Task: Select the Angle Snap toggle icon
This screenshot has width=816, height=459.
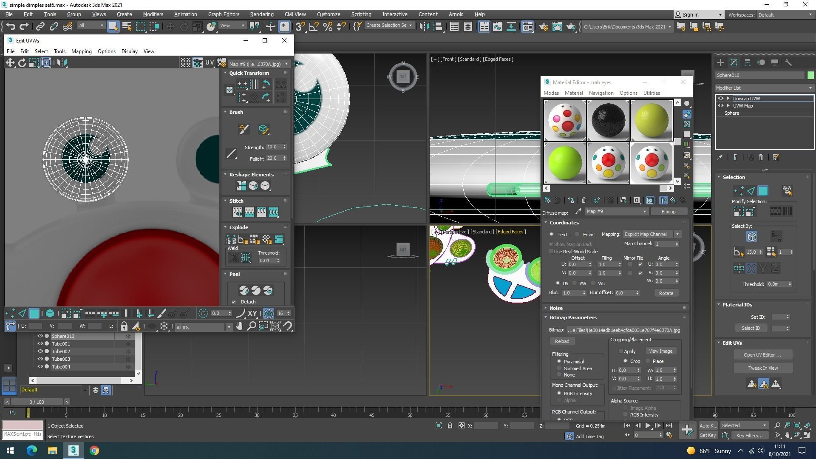Action: tap(314, 27)
